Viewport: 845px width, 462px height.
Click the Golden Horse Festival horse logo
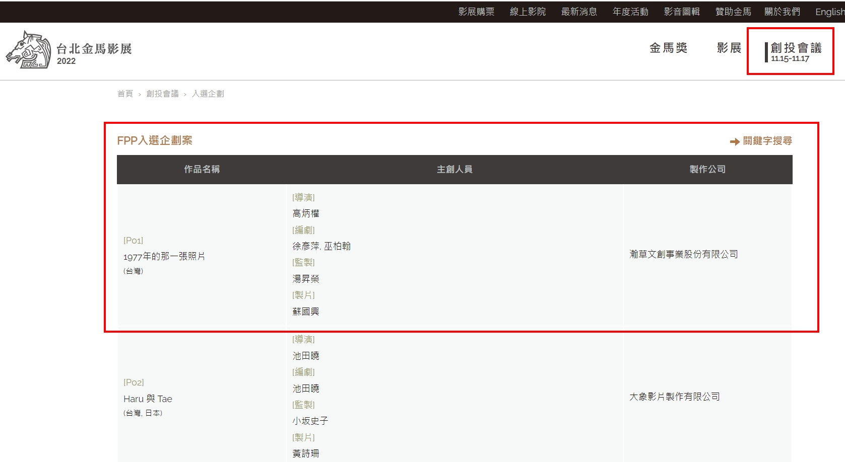click(29, 50)
